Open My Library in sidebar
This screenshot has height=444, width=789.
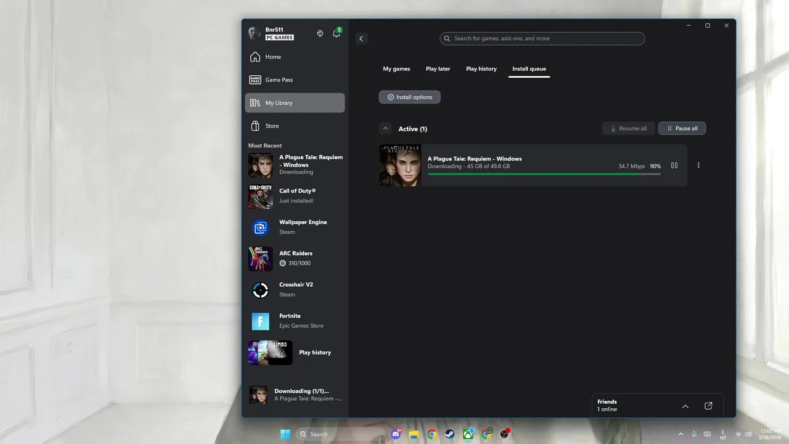[x=295, y=103]
